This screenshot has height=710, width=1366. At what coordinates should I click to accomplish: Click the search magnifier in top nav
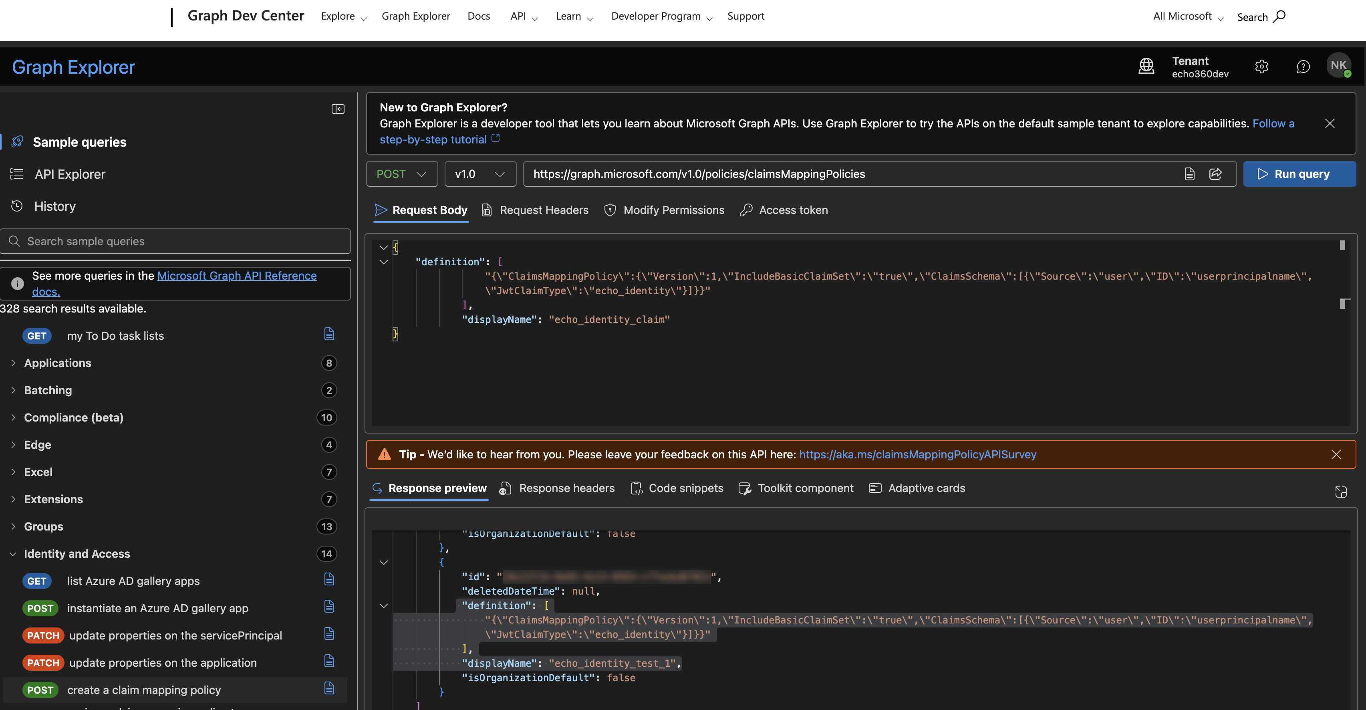click(x=1279, y=16)
